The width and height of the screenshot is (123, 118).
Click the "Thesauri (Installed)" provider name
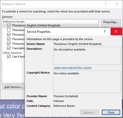click(x=66, y=96)
